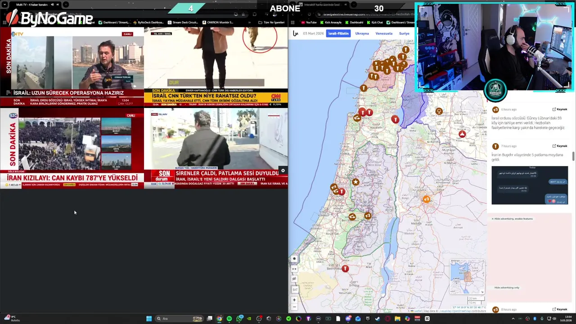Zoom in with map plus button
Viewport: 576px width, 324px height.
294,300
